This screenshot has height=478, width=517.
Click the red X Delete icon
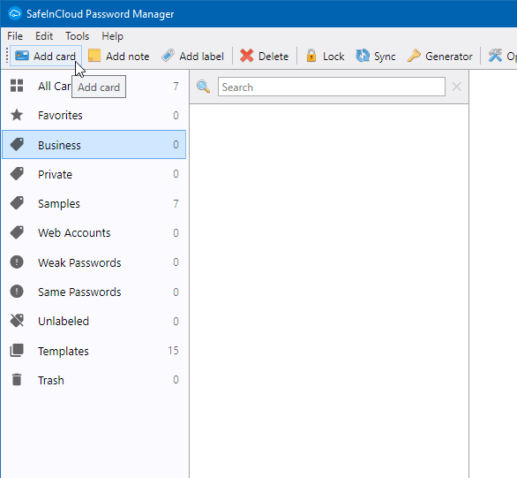tap(247, 56)
